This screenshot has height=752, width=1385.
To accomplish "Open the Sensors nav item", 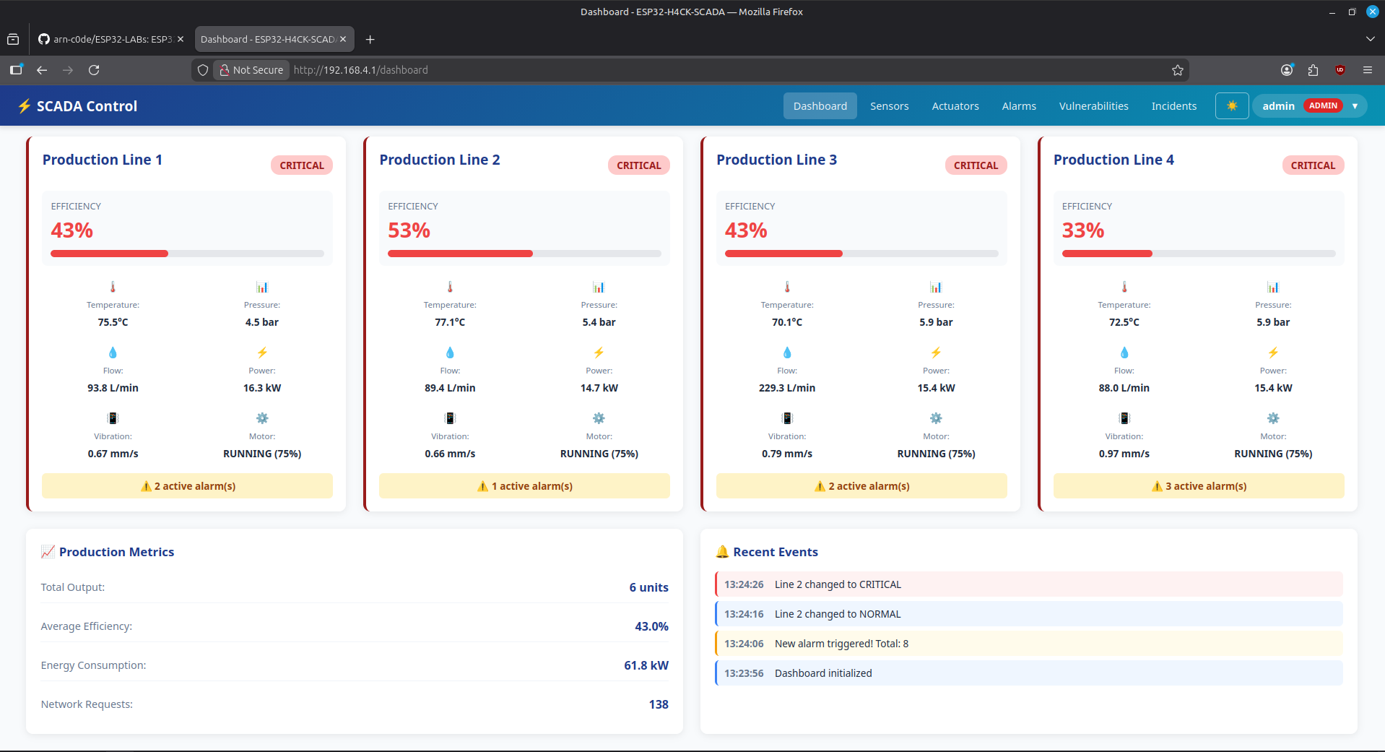I will (x=889, y=106).
